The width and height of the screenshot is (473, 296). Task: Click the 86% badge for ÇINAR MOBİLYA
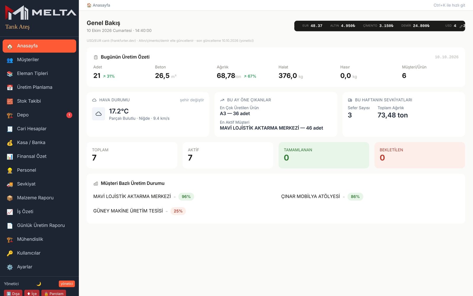click(x=355, y=197)
